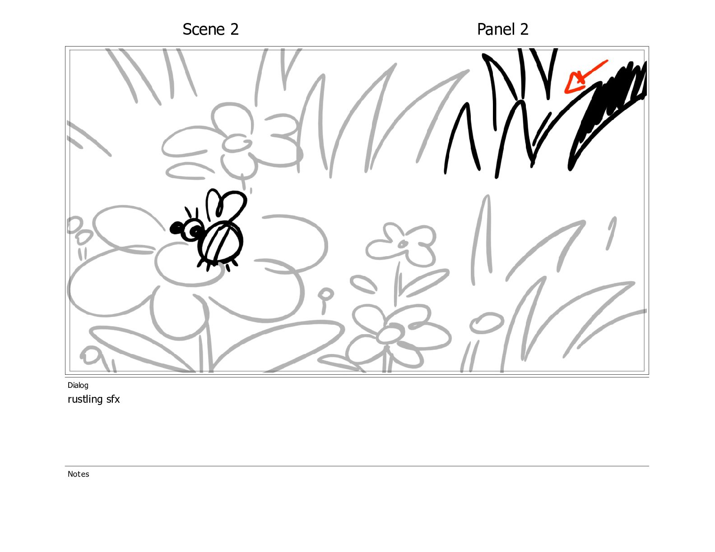Click the bee's eye
715x552 pixels.
pos(194,229)
